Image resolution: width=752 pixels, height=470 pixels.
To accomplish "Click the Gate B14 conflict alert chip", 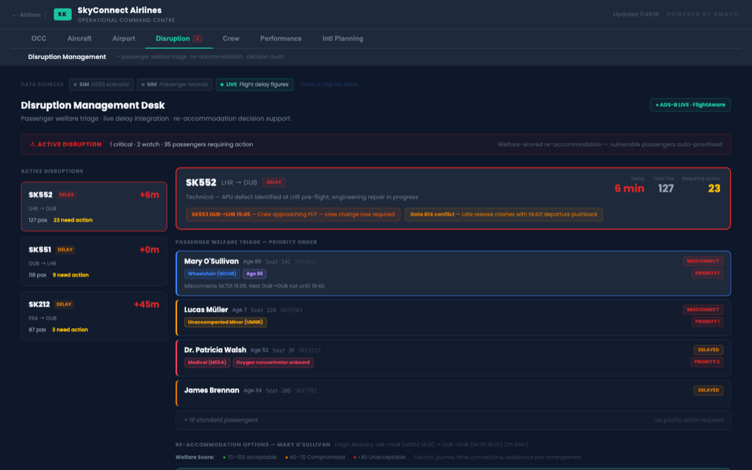I will click(504, 215).
